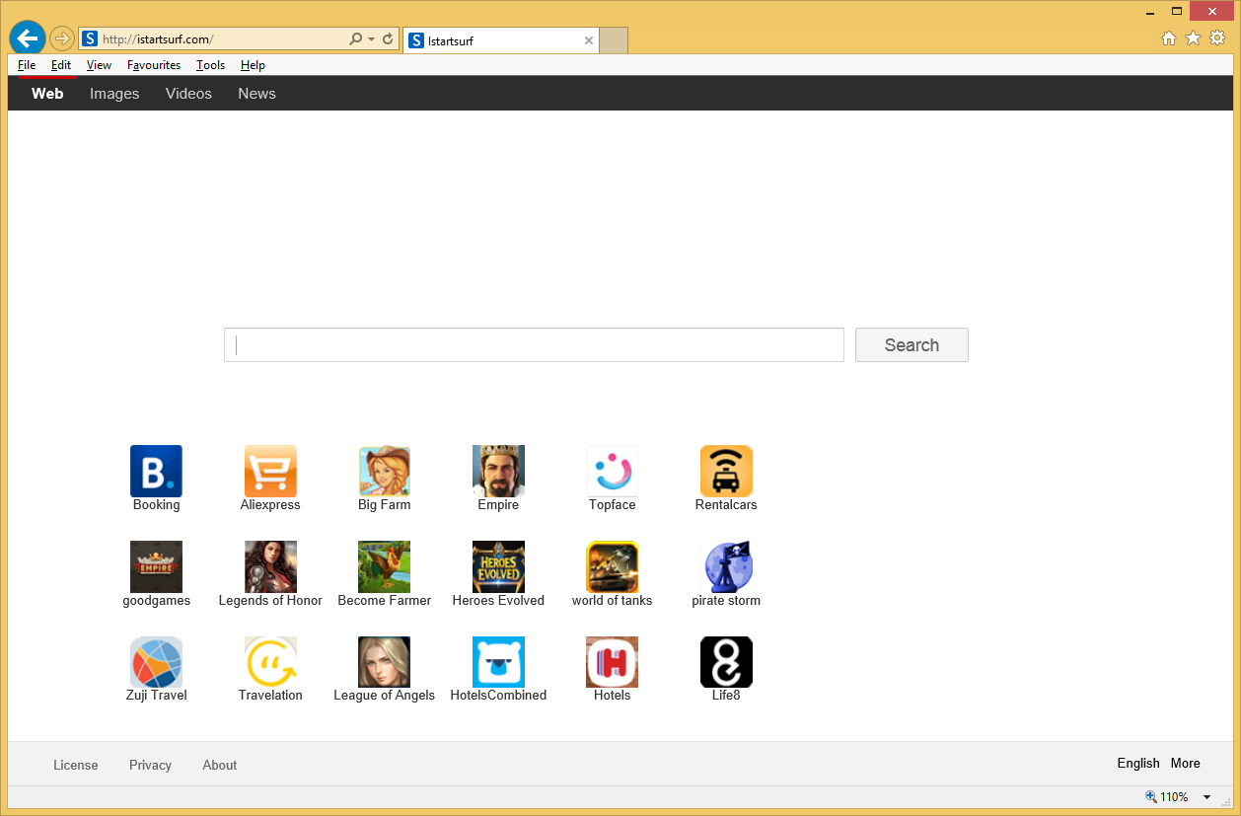Image resolution: width=1241 pixels, height=816 pixels.
Task: Open the Tools menu
Action: tap(210, 65)
